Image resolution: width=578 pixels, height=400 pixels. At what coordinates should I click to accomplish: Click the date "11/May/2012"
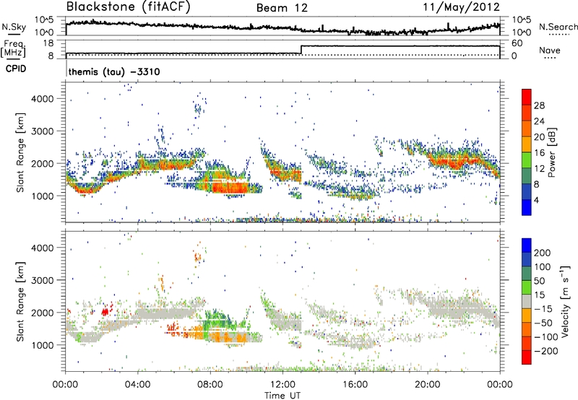(461, 7)
